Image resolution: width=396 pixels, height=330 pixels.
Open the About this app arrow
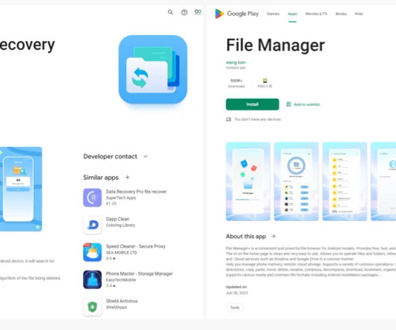[273, 236]
